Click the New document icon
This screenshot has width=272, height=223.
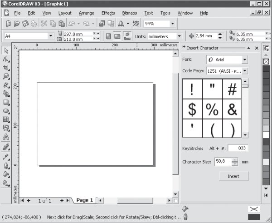pyautogui.click(x=8, y=24)
